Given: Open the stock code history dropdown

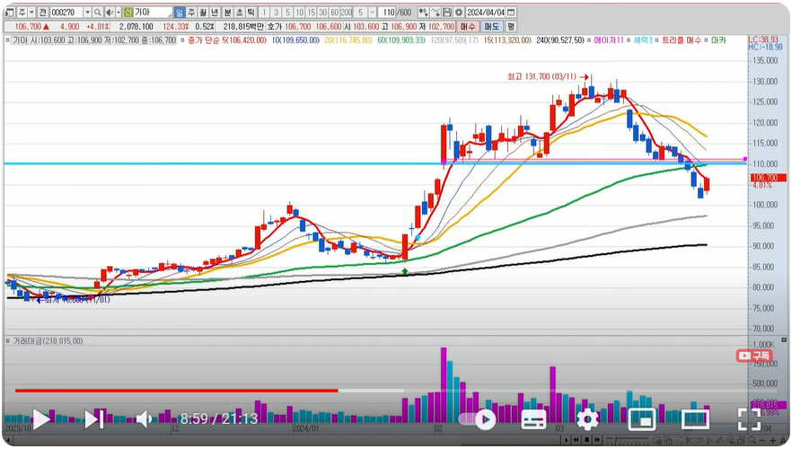Looking at the screenshot, I should [x=87, y=12].
